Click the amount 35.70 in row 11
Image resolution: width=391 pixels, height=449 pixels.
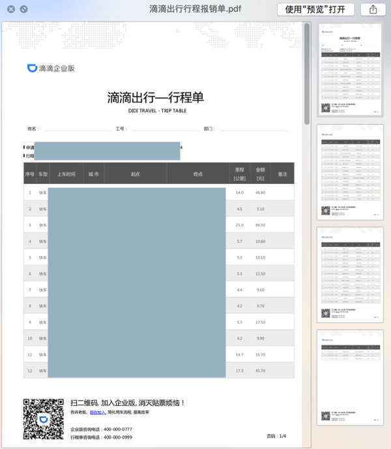(x=260, y=354)
